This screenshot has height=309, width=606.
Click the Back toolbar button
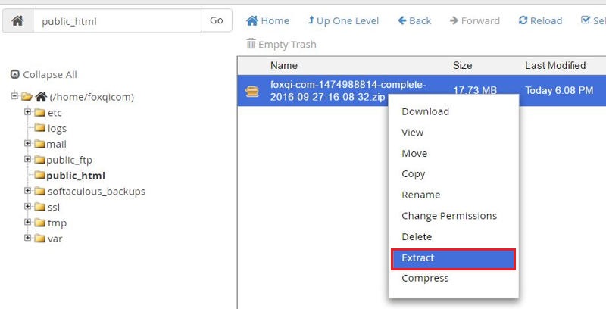414,21
